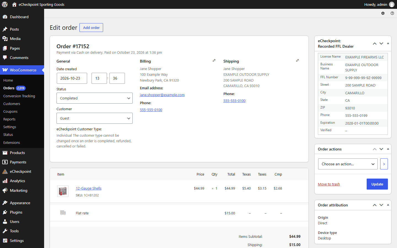Edit billing address pencil icon
The image size is (397, 248).
coord(214,60)
